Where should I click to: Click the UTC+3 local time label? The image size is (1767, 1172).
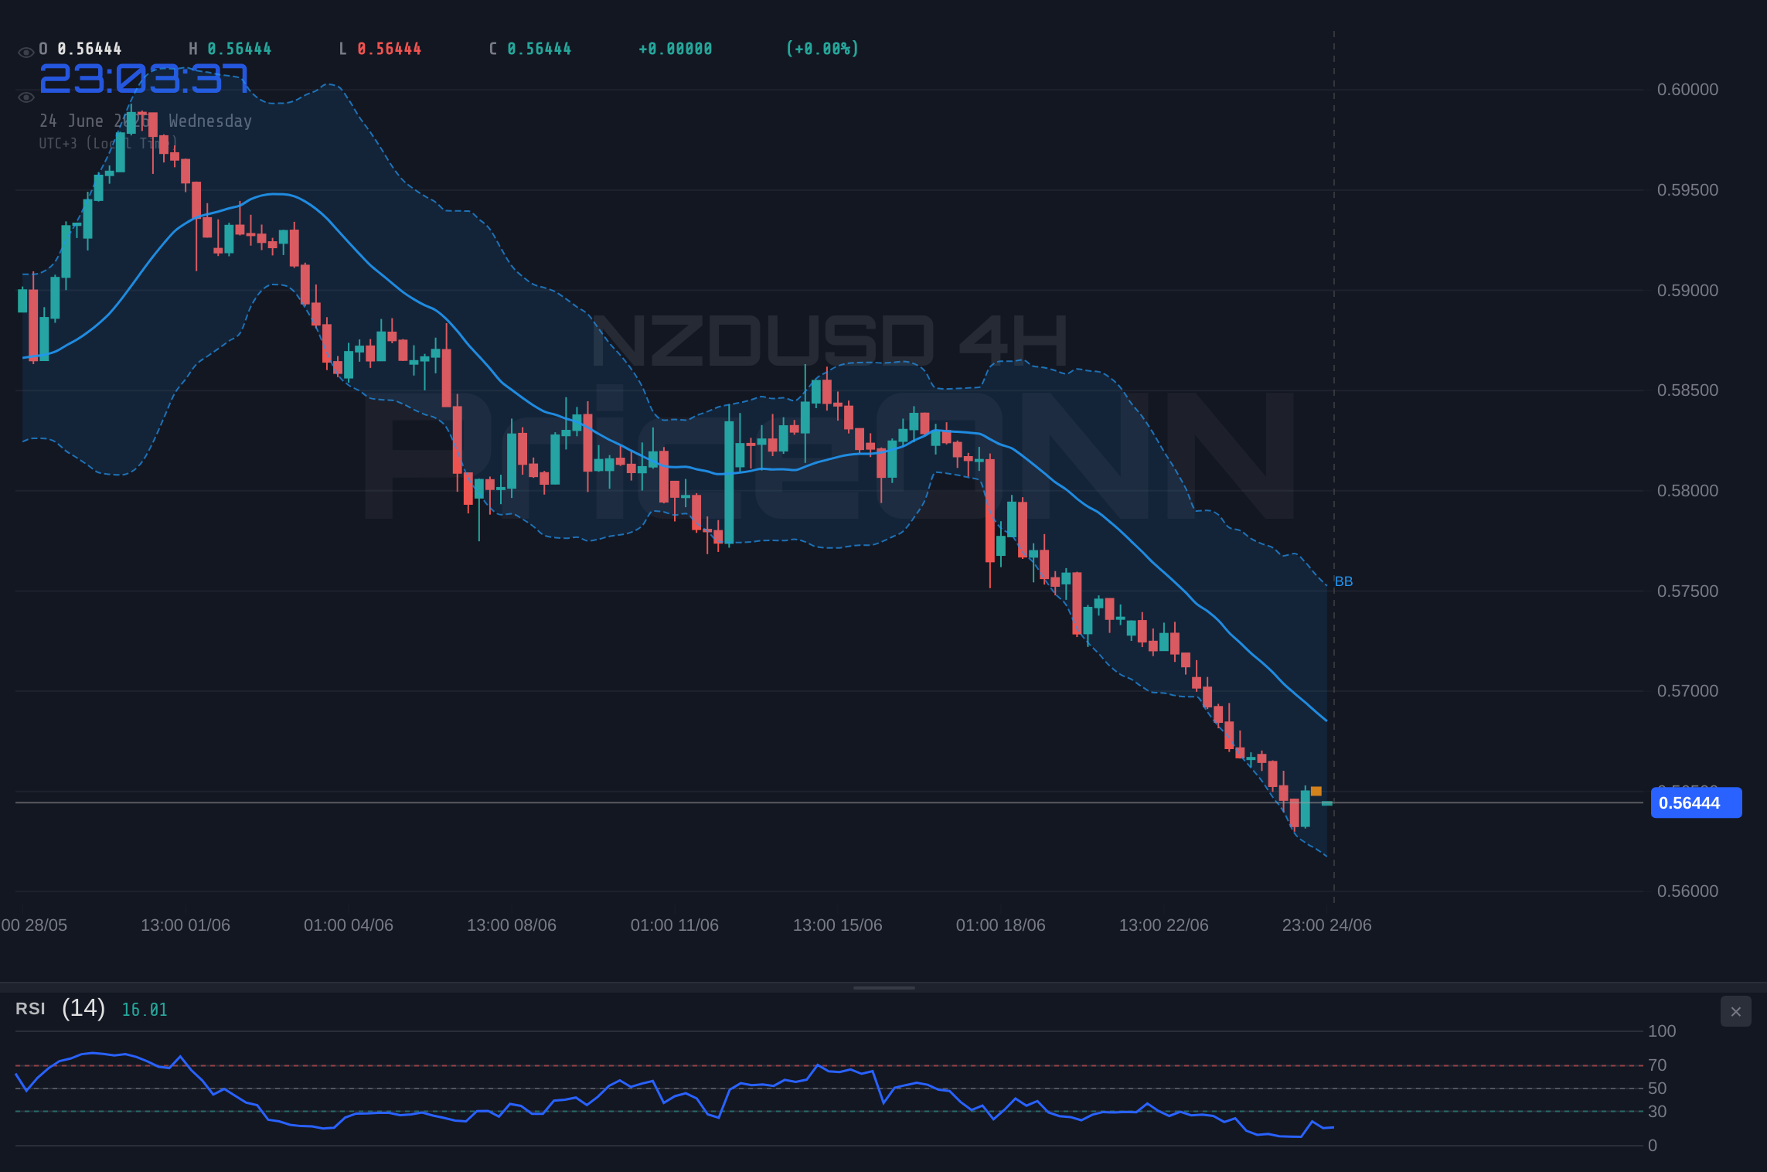coord(108,143)
